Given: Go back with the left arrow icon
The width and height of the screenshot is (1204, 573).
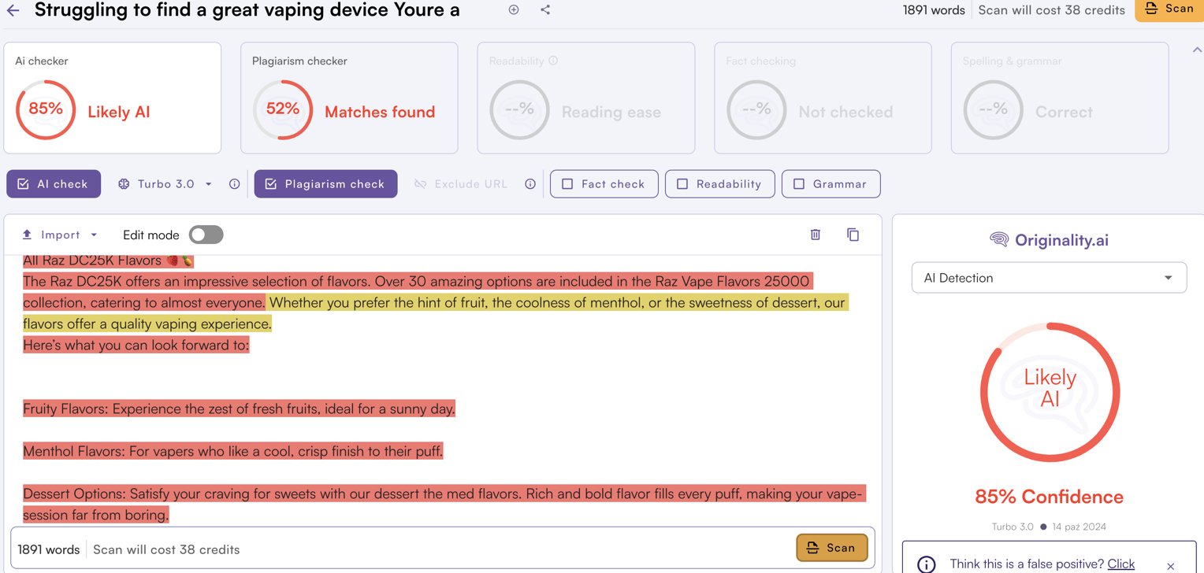Looking at the screenshot, I should (13, 10).
